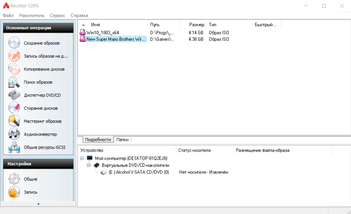Click the Виртуальные DVD/CD-накопители device icon
Image resolution: width=351 pixels, height=214 pixels.
click(x=97, y=165)
